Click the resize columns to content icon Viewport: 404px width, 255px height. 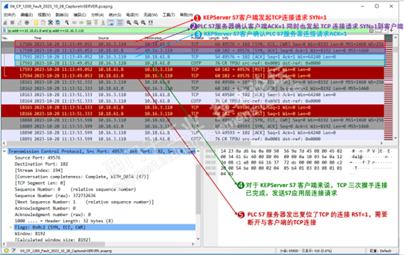(151, 22)
